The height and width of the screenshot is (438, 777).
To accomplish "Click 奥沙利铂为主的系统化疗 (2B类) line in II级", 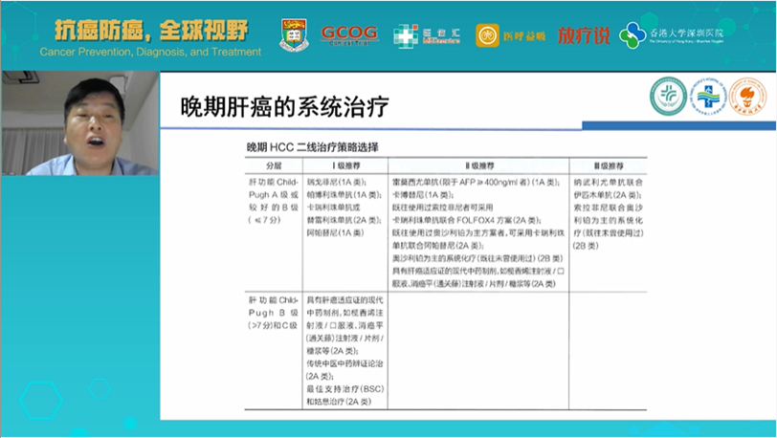I will point(477,258).
